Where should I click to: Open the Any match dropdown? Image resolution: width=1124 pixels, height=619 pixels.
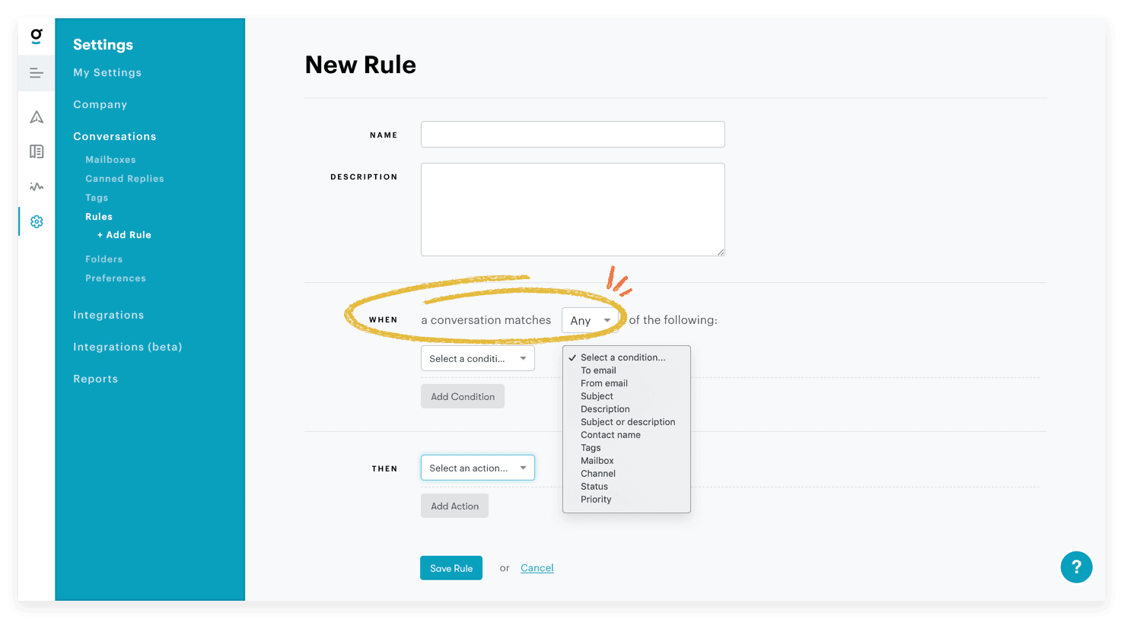point(591,319)
